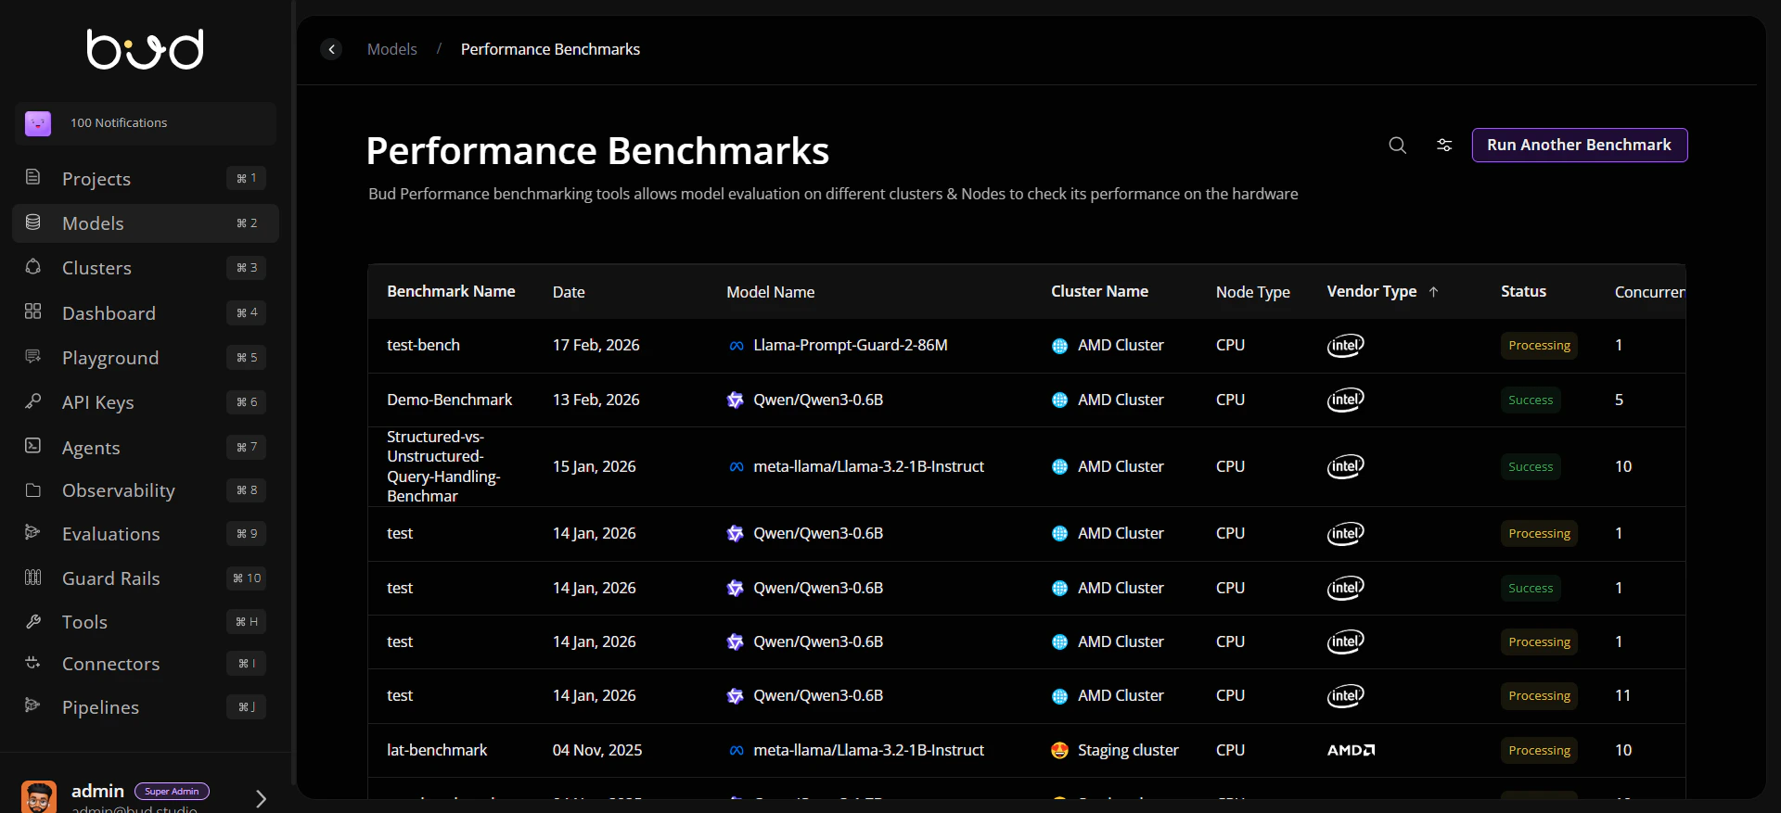
Task: Click Processing status in test-bench row
Action: pyautogui.click(x=1539, y=346)
